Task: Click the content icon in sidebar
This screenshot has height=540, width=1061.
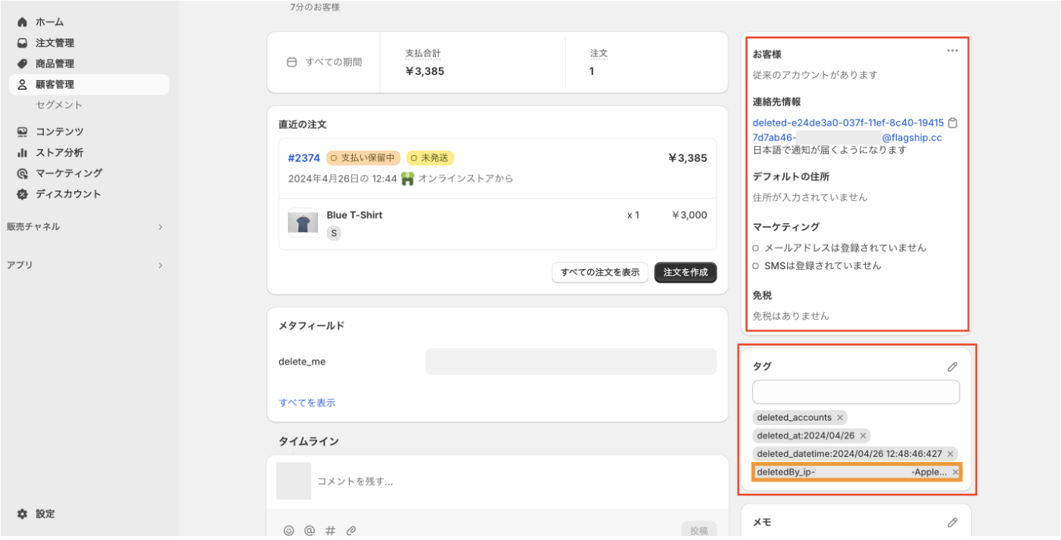Action: coord(22,132)
